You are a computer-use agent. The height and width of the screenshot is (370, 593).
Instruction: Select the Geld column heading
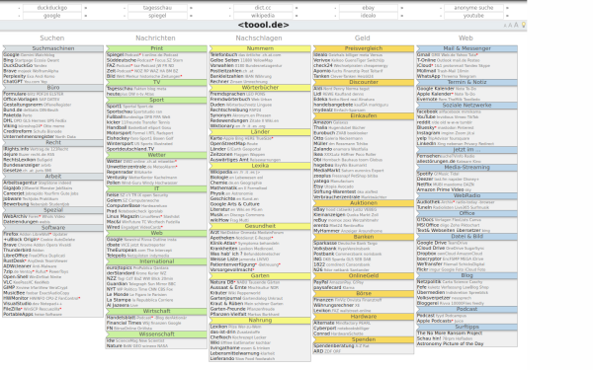[x=363, y=37]
